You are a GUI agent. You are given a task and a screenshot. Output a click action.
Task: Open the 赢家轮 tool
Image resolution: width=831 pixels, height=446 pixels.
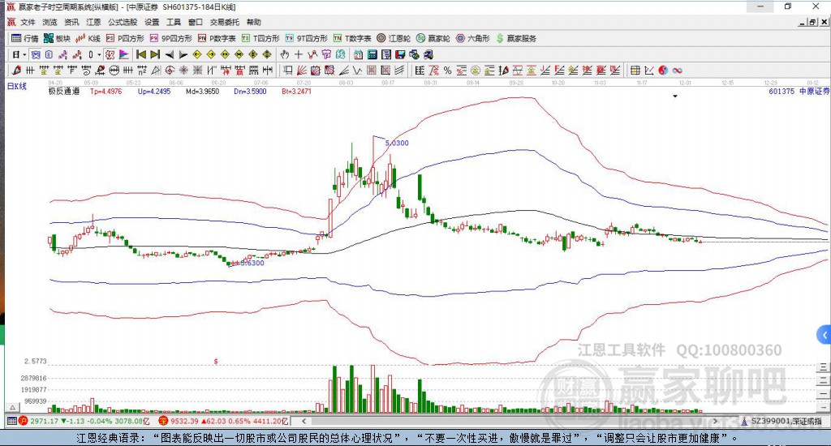coord(433,38)
